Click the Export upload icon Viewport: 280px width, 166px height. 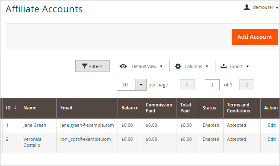coord(224,66)
